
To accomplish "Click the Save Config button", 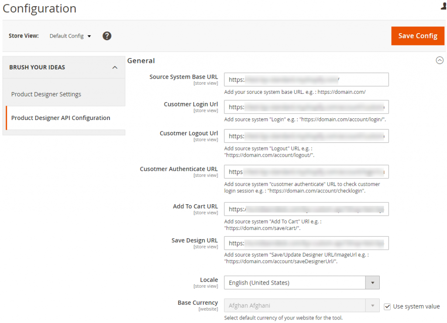I will [x=417, y=36].
